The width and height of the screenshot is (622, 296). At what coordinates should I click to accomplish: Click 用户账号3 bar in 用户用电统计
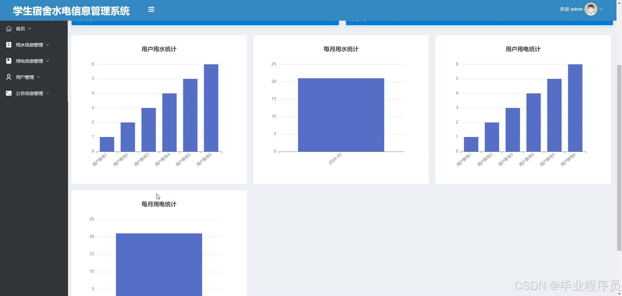click(x=513, y=130)
